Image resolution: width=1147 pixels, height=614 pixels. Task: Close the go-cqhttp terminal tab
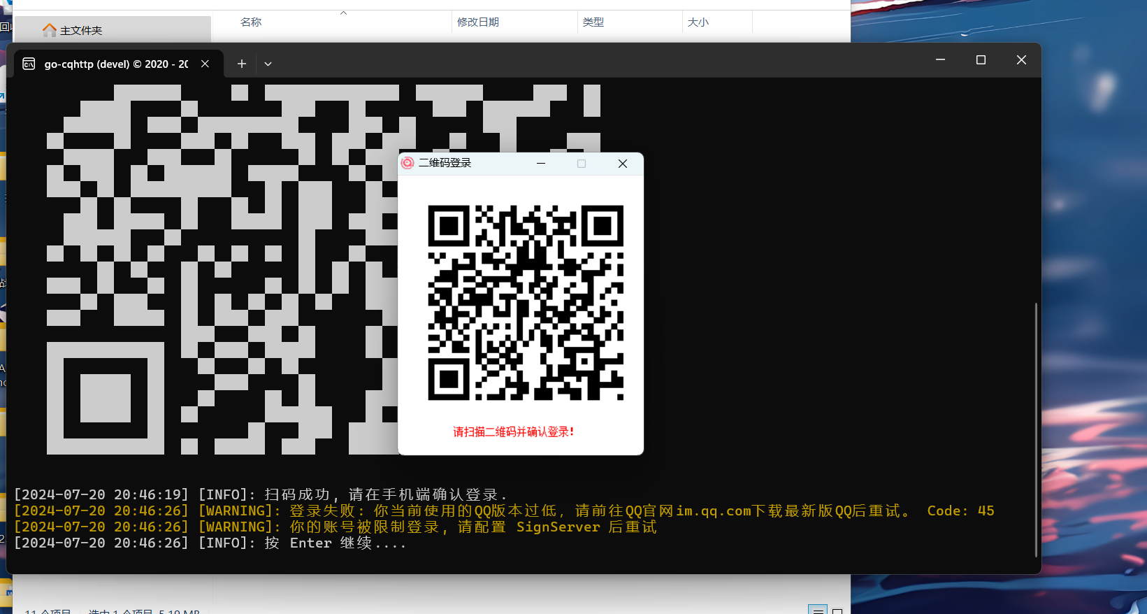[x=205, y=64]
